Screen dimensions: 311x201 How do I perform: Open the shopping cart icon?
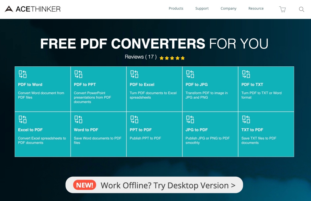(x=282, y=9)
